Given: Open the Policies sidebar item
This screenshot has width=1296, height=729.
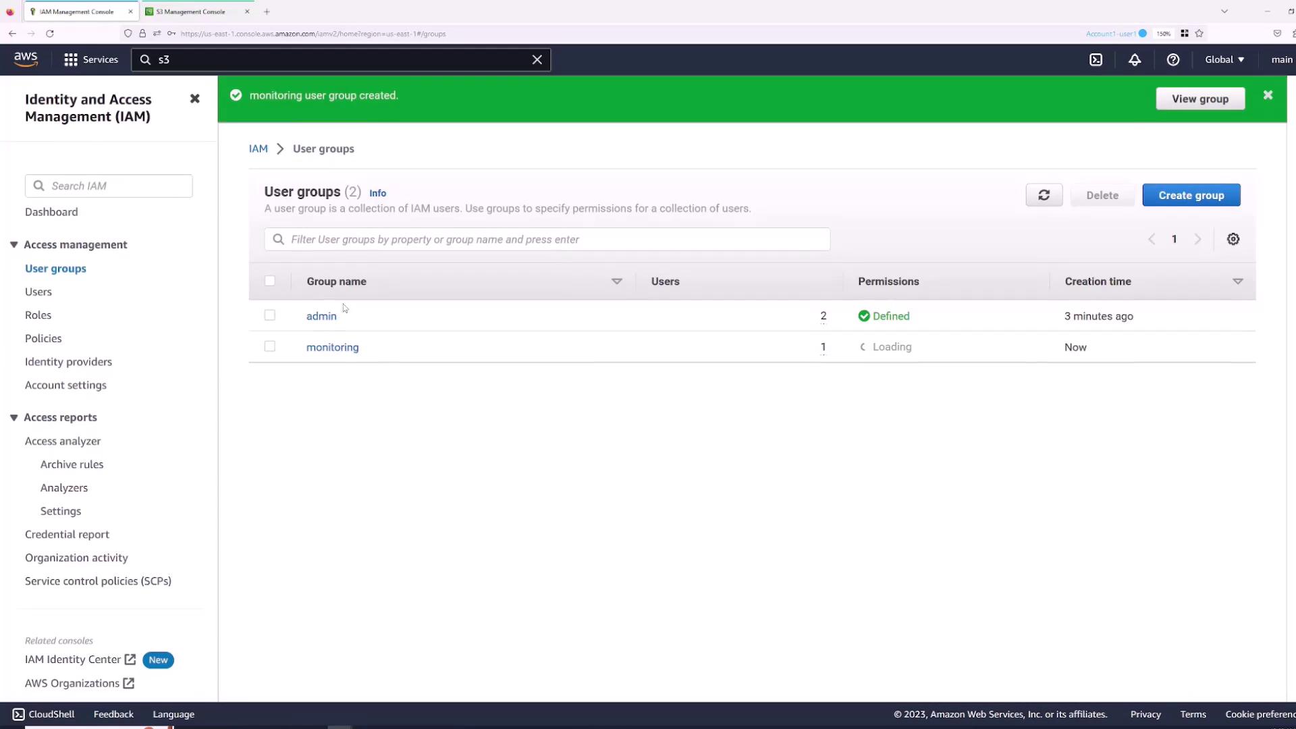Looking at the screenshot, I should (x=43, y=338).
